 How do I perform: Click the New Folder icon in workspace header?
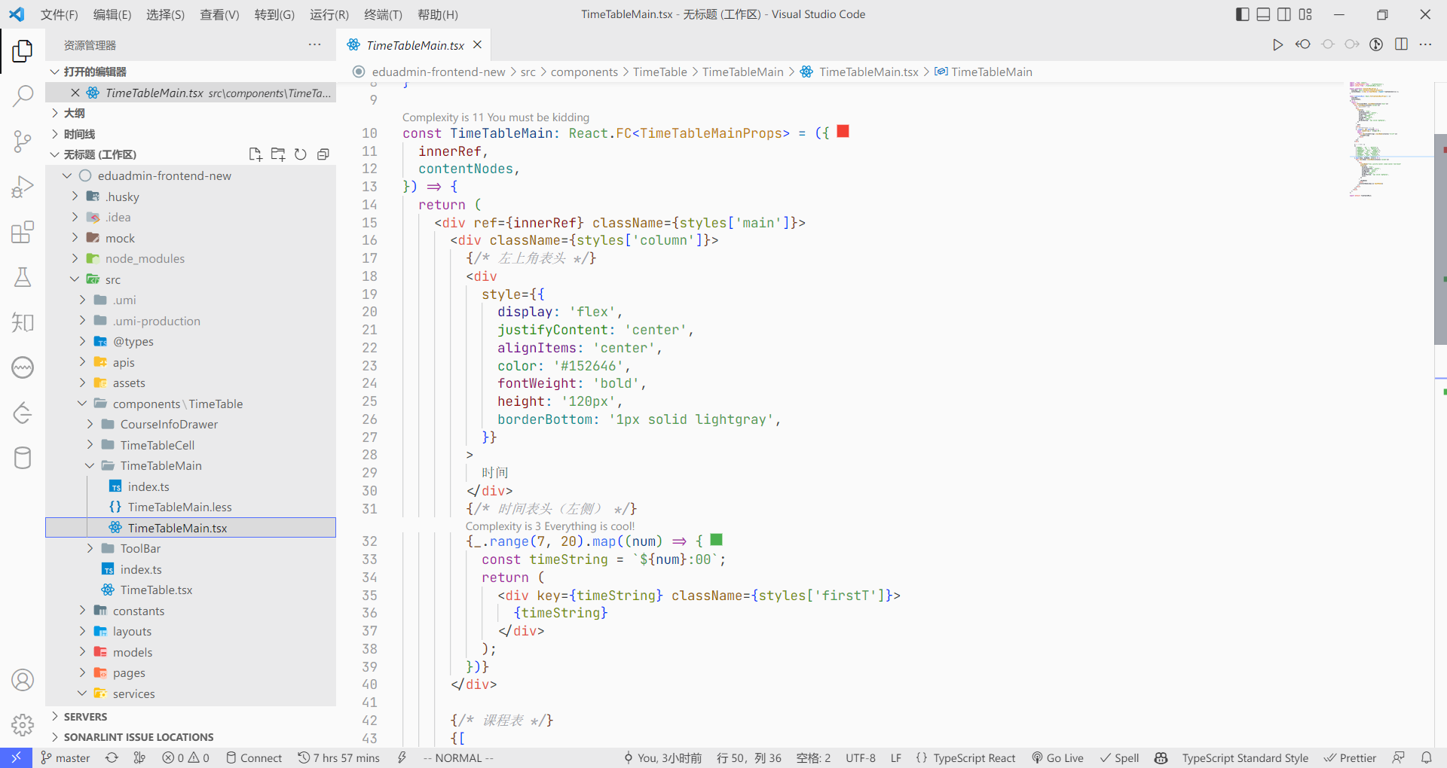click(x=278, y=154)
